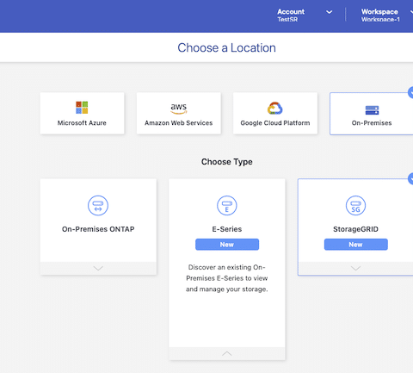Click the Choose a Location heading
The image size is (413, 373).
[x=226, y=47]
